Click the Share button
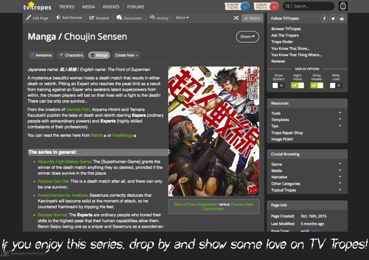This screenshot has width=369, height=260. coord(248,36)
